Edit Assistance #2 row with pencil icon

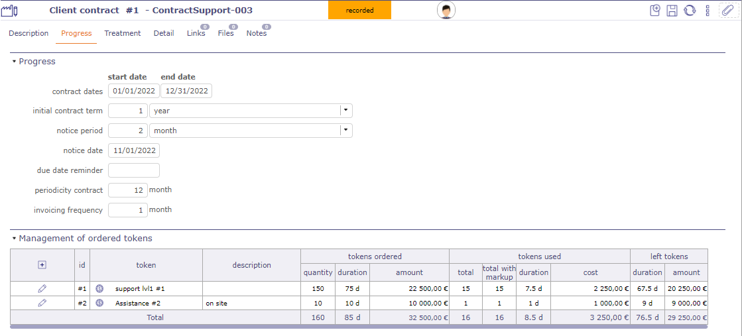42,302
